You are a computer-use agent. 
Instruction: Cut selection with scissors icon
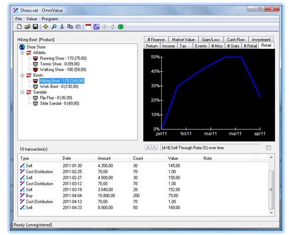coord(62,27)
